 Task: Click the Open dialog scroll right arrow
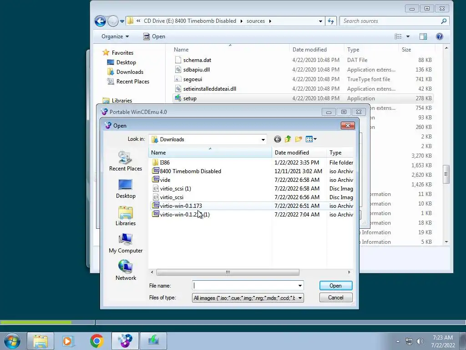[349, 273]
